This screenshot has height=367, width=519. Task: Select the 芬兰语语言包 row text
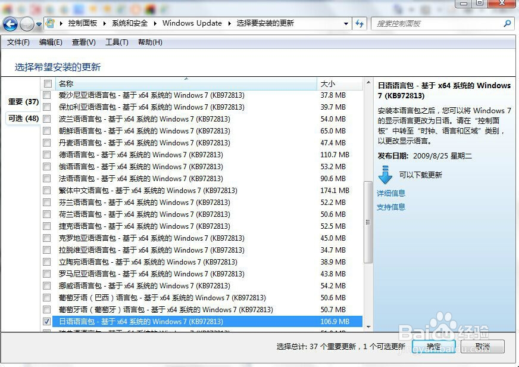(x=144, y=203)
